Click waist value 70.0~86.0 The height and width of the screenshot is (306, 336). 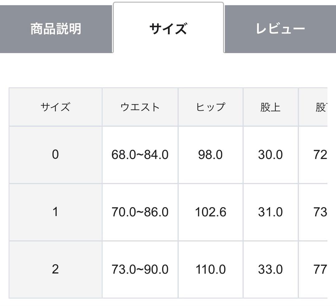click(x=140, y=212)
